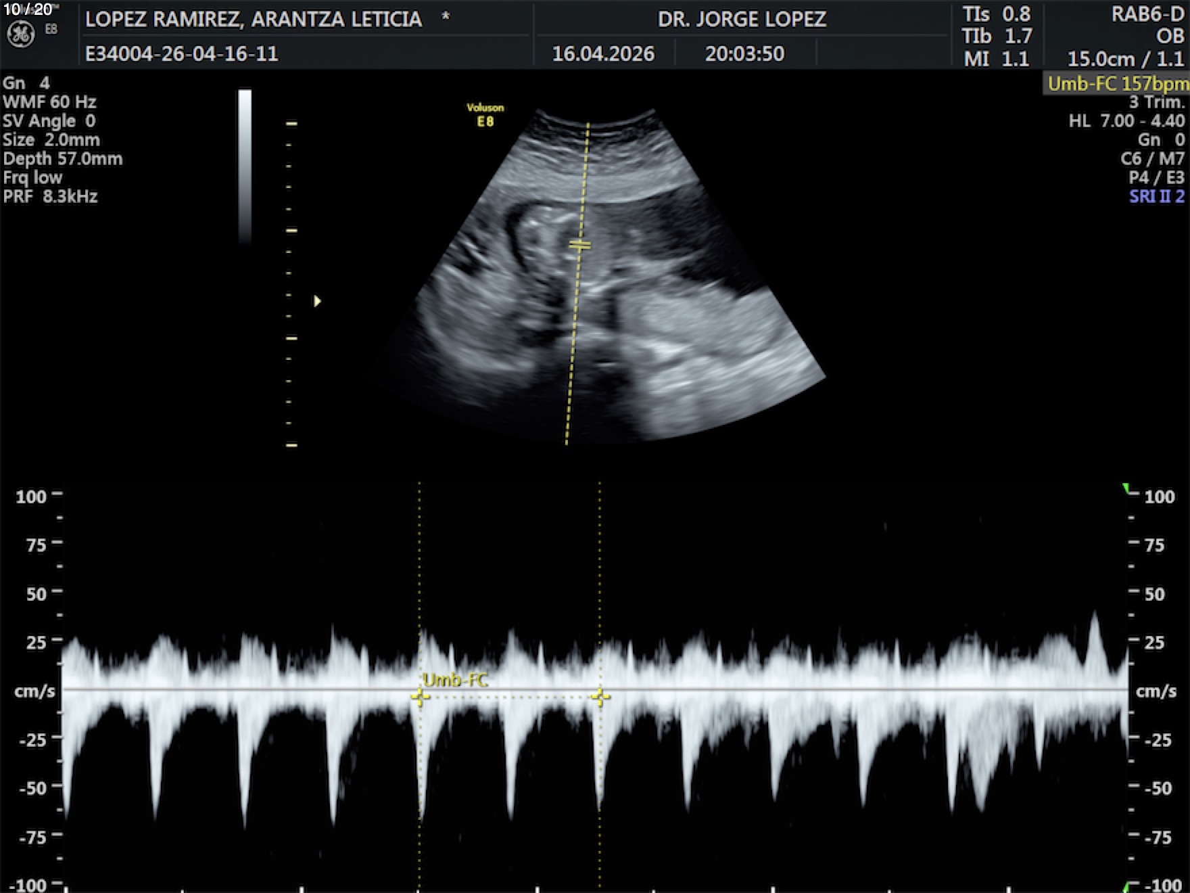Viewport: 1190px width, 893px height.
Task: Click the GE logo icon
Action: [x=20, y=35]
